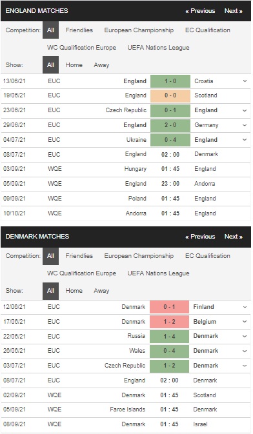Show only Home matches for England

74,65
